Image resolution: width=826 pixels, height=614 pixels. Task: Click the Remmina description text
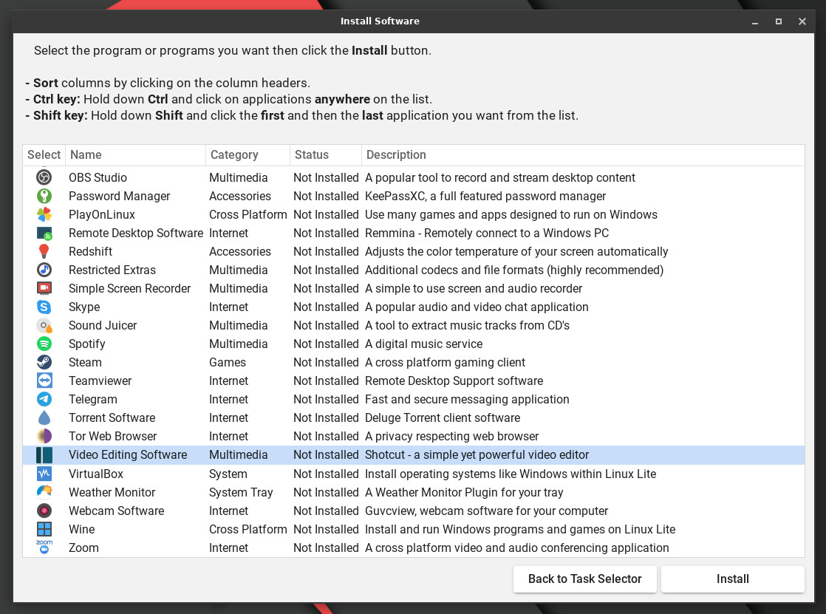[x=487, y=233]
